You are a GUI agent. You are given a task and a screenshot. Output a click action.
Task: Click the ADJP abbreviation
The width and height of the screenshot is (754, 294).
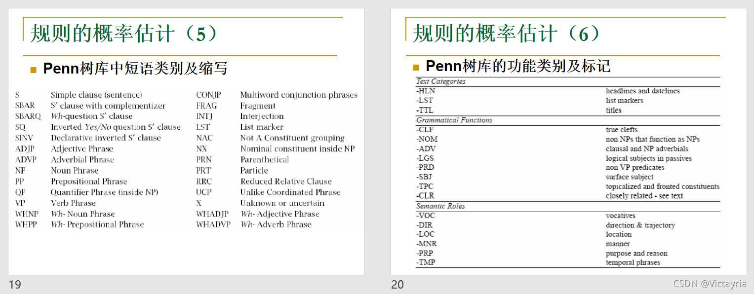tap(26, 149)
